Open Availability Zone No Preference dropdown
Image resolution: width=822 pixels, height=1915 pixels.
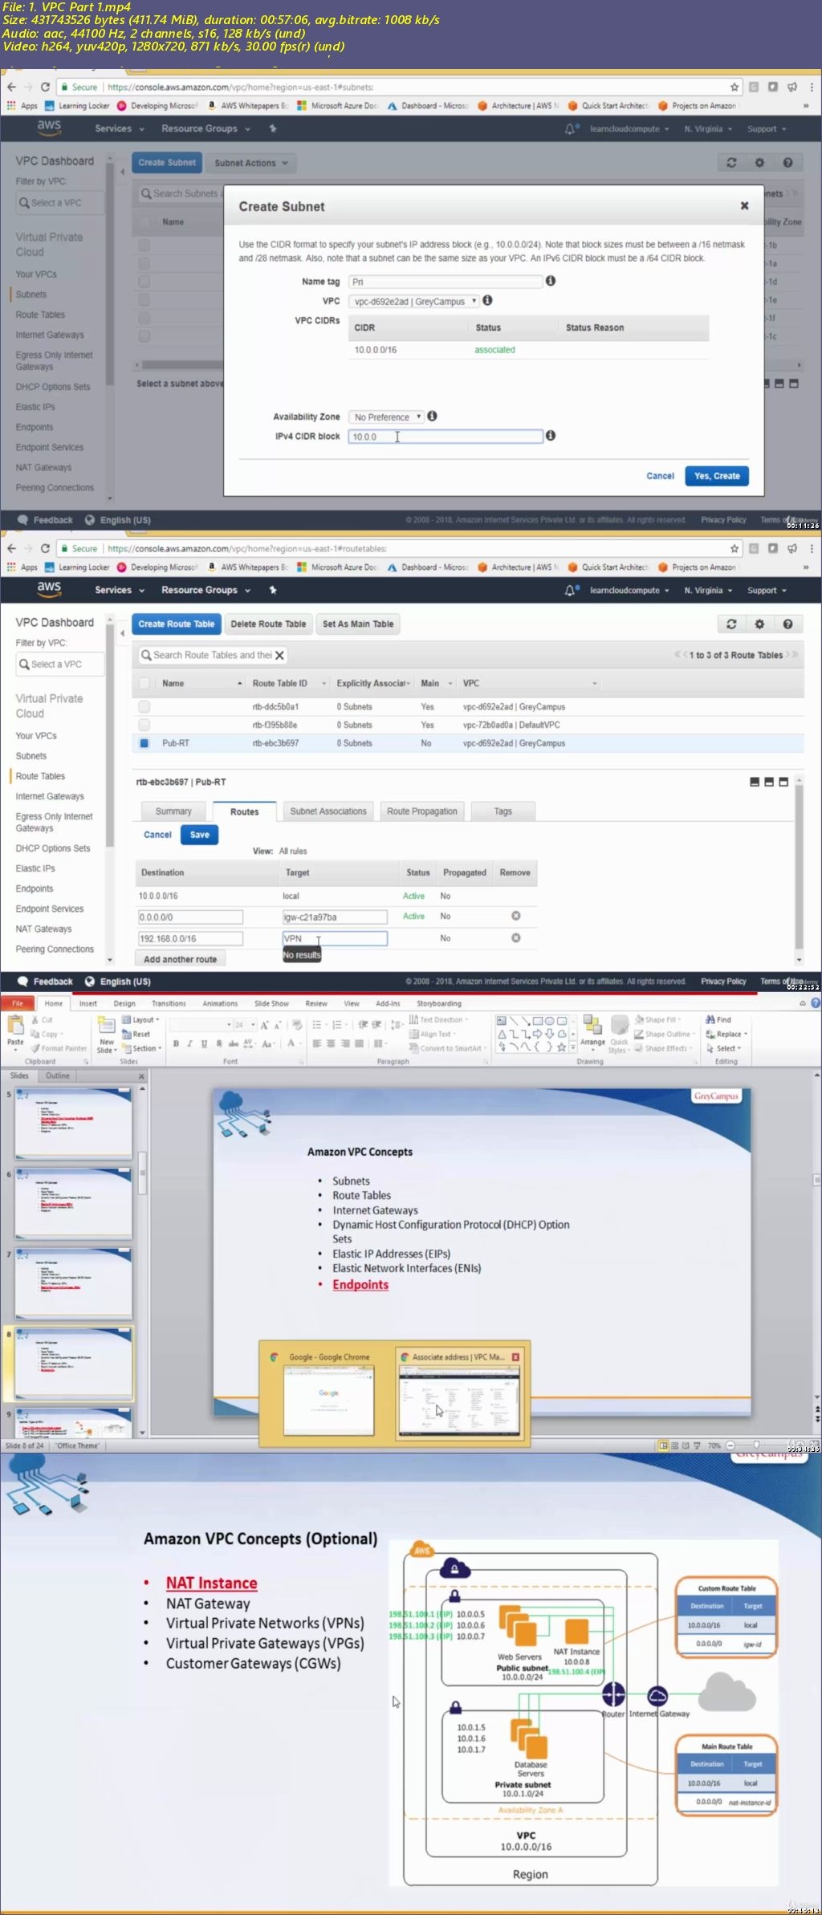click(386, 417)
